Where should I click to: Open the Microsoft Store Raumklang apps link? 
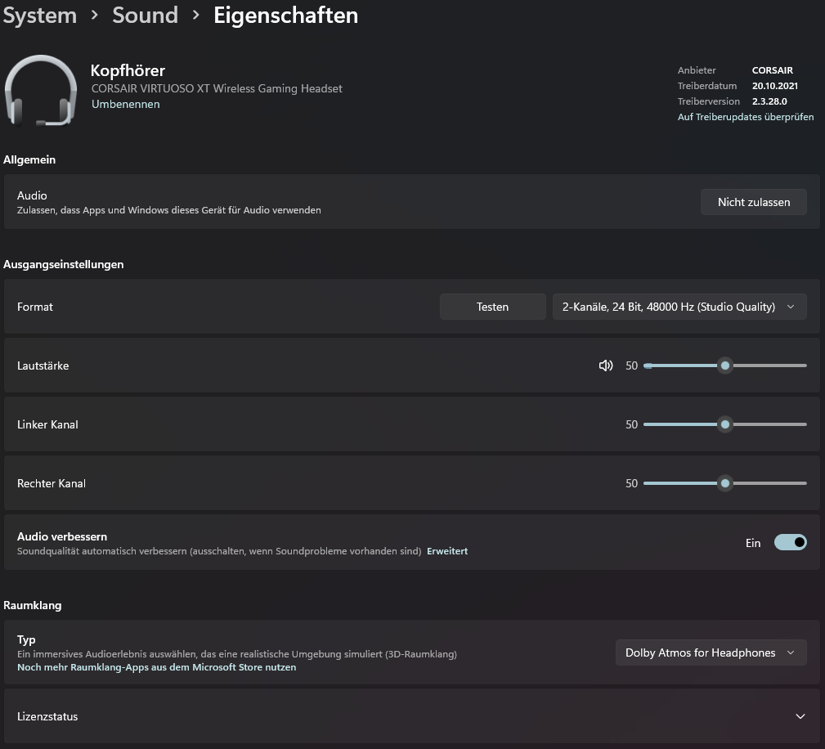(156, 667)
